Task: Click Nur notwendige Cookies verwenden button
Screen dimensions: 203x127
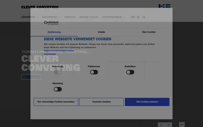Action: coord(56,102)
